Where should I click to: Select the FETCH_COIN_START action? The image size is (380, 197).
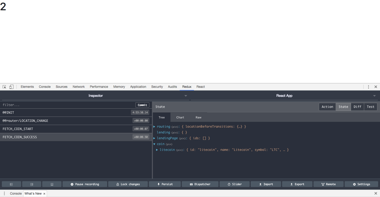coord(76,129)
